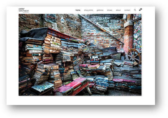Open the shop prints page

point(88,10)
